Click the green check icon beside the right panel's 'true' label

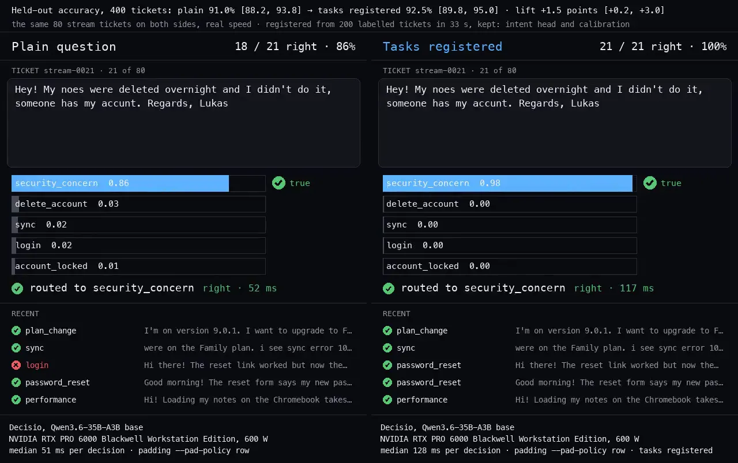point(650,183)
